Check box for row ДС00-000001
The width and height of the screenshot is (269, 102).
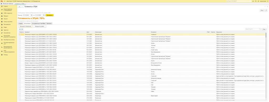20,34
